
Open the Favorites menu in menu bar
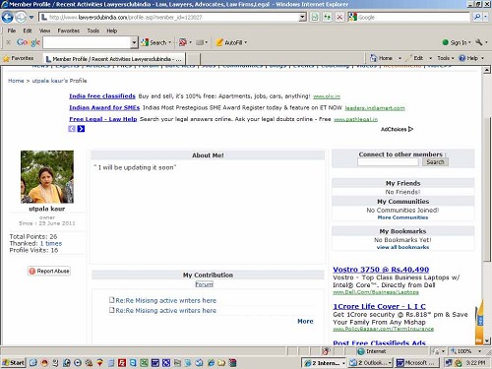pos(69,31)
